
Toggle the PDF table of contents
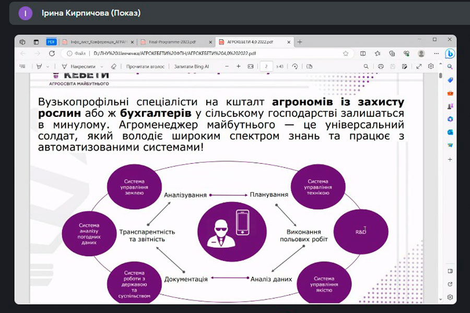[x=22, y=66]
